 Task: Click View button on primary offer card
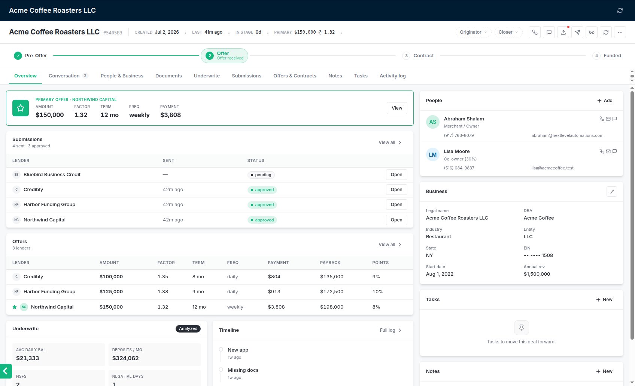point(397,108)
